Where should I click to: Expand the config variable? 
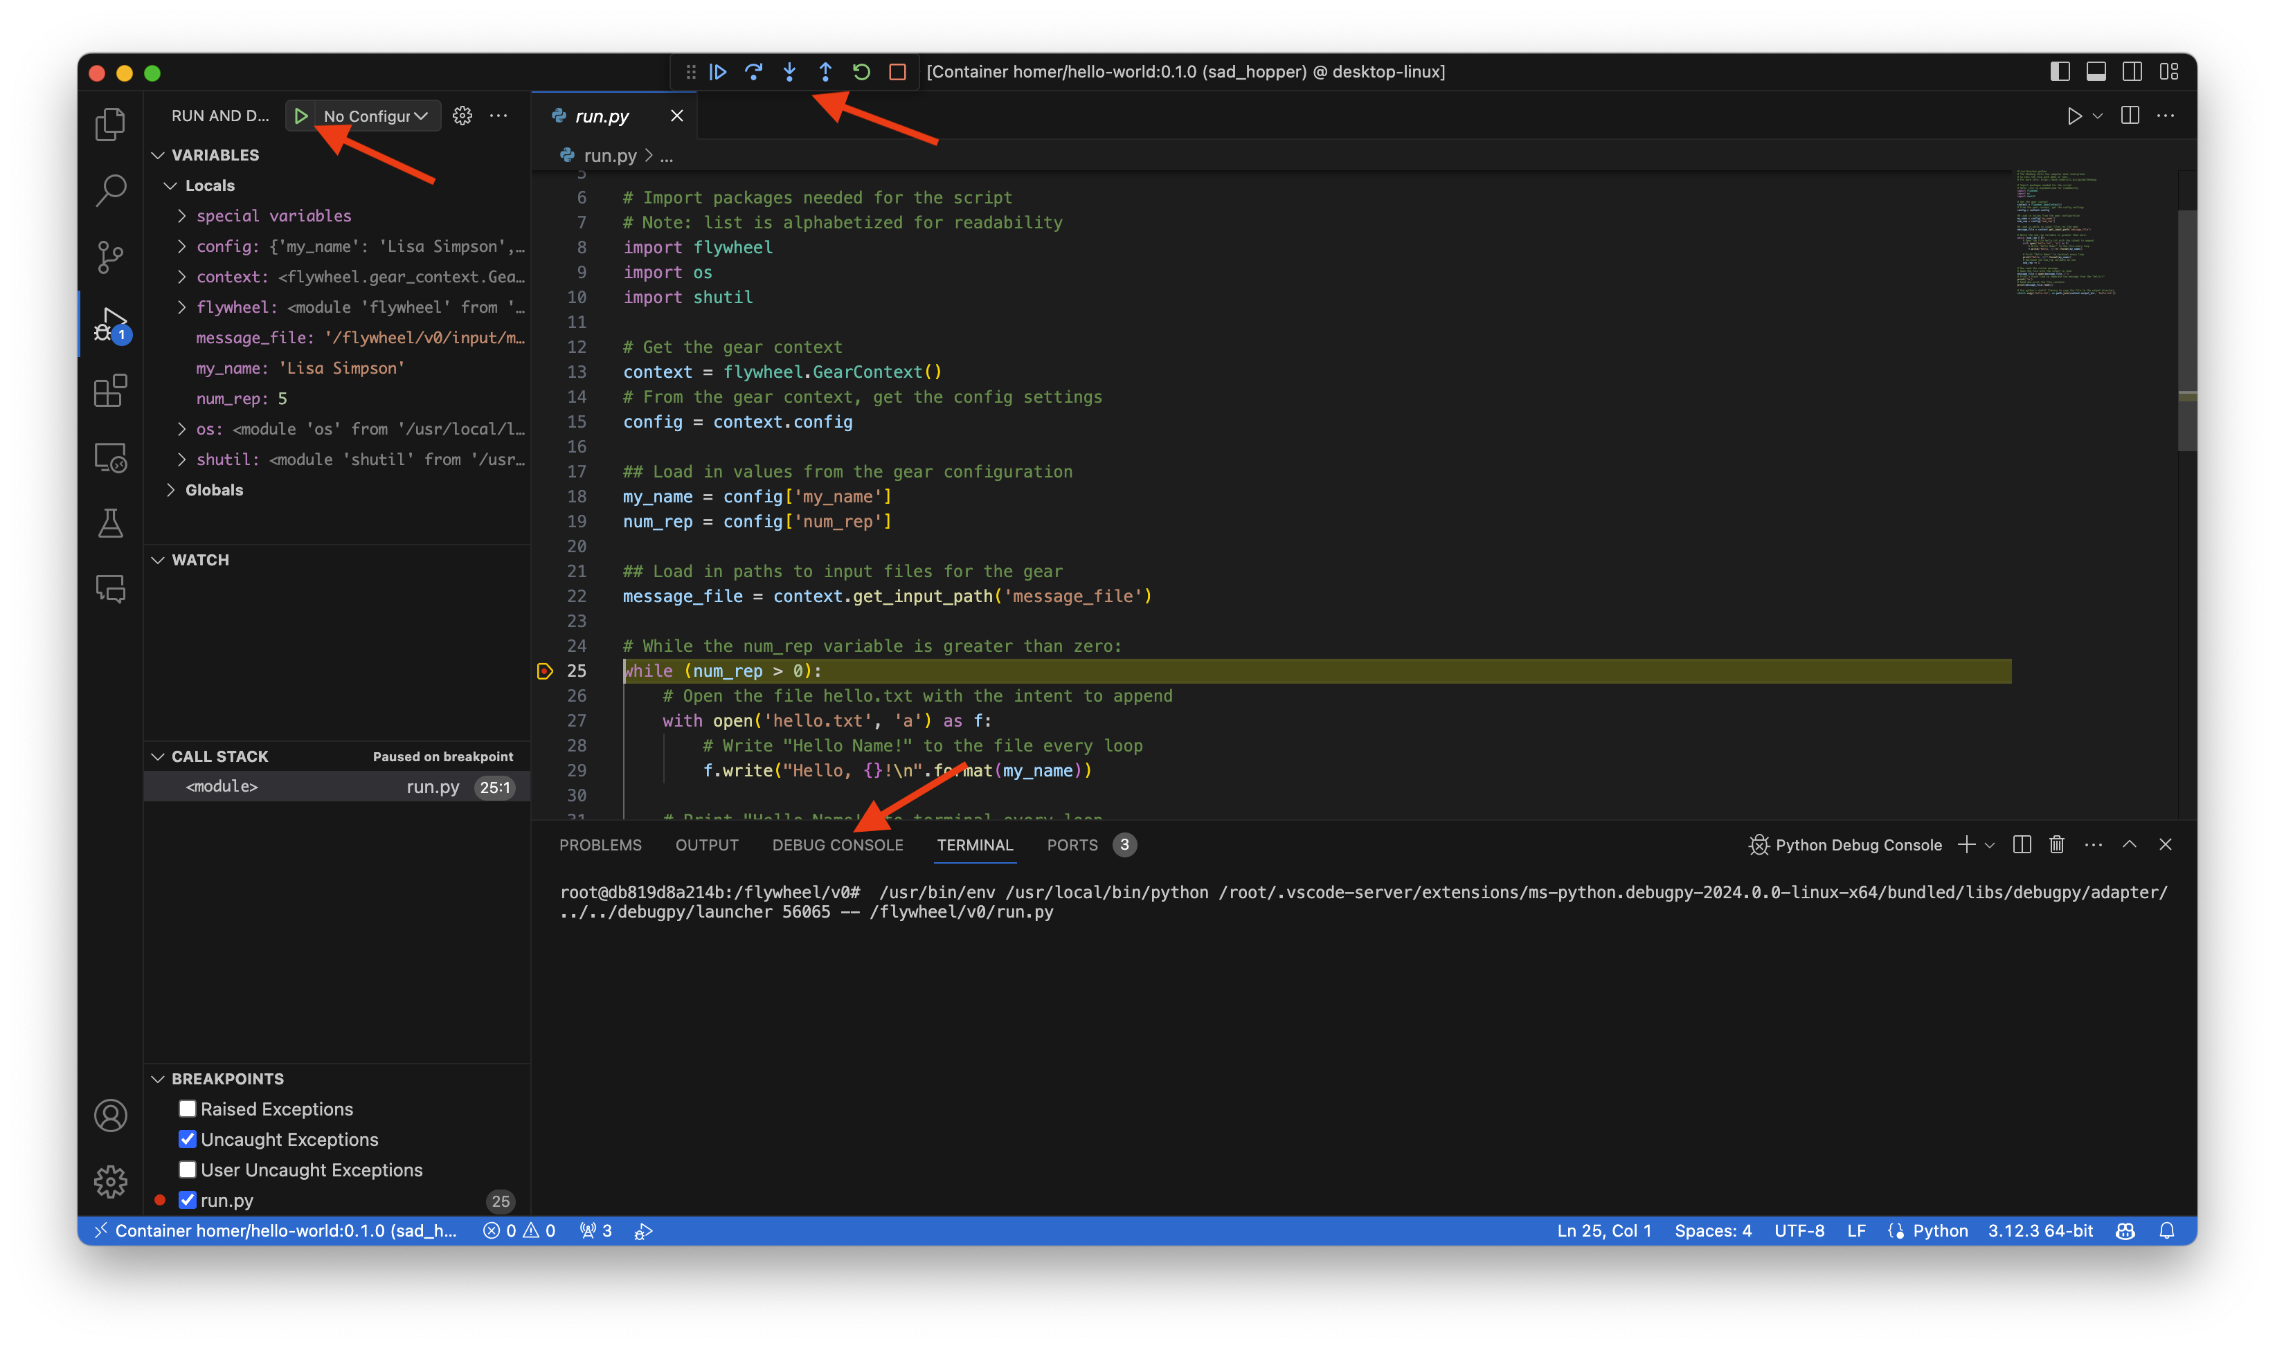[x=181, y=246]
